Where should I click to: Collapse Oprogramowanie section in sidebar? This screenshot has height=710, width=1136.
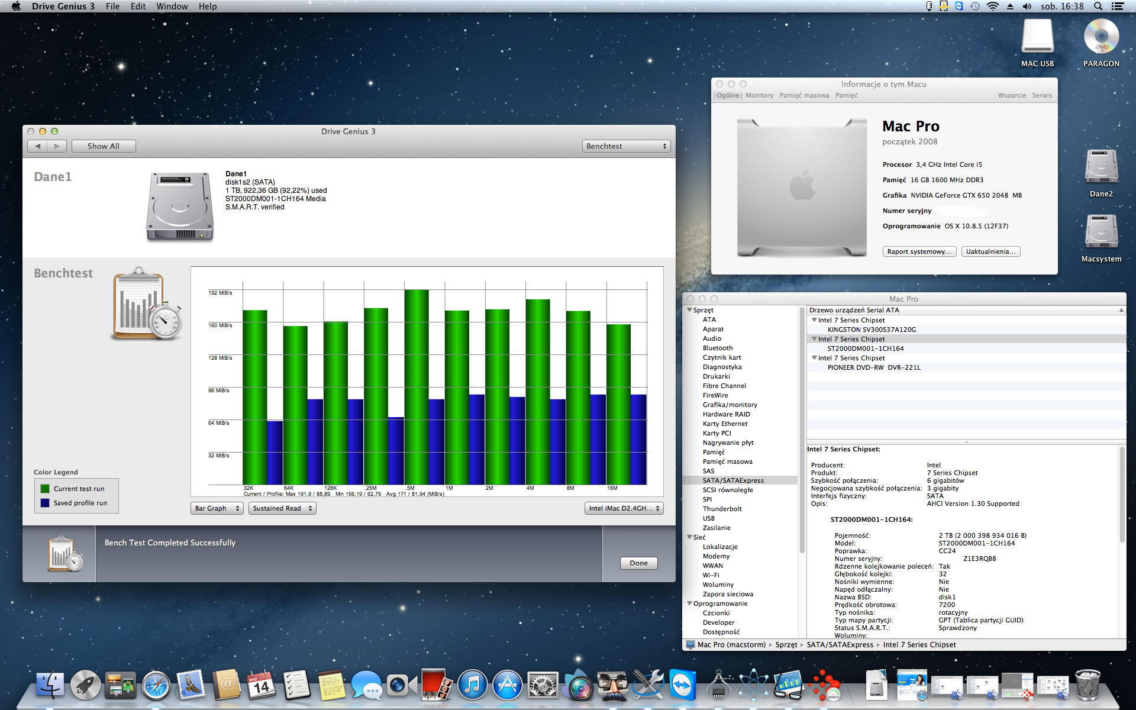[x=689, y=603]
